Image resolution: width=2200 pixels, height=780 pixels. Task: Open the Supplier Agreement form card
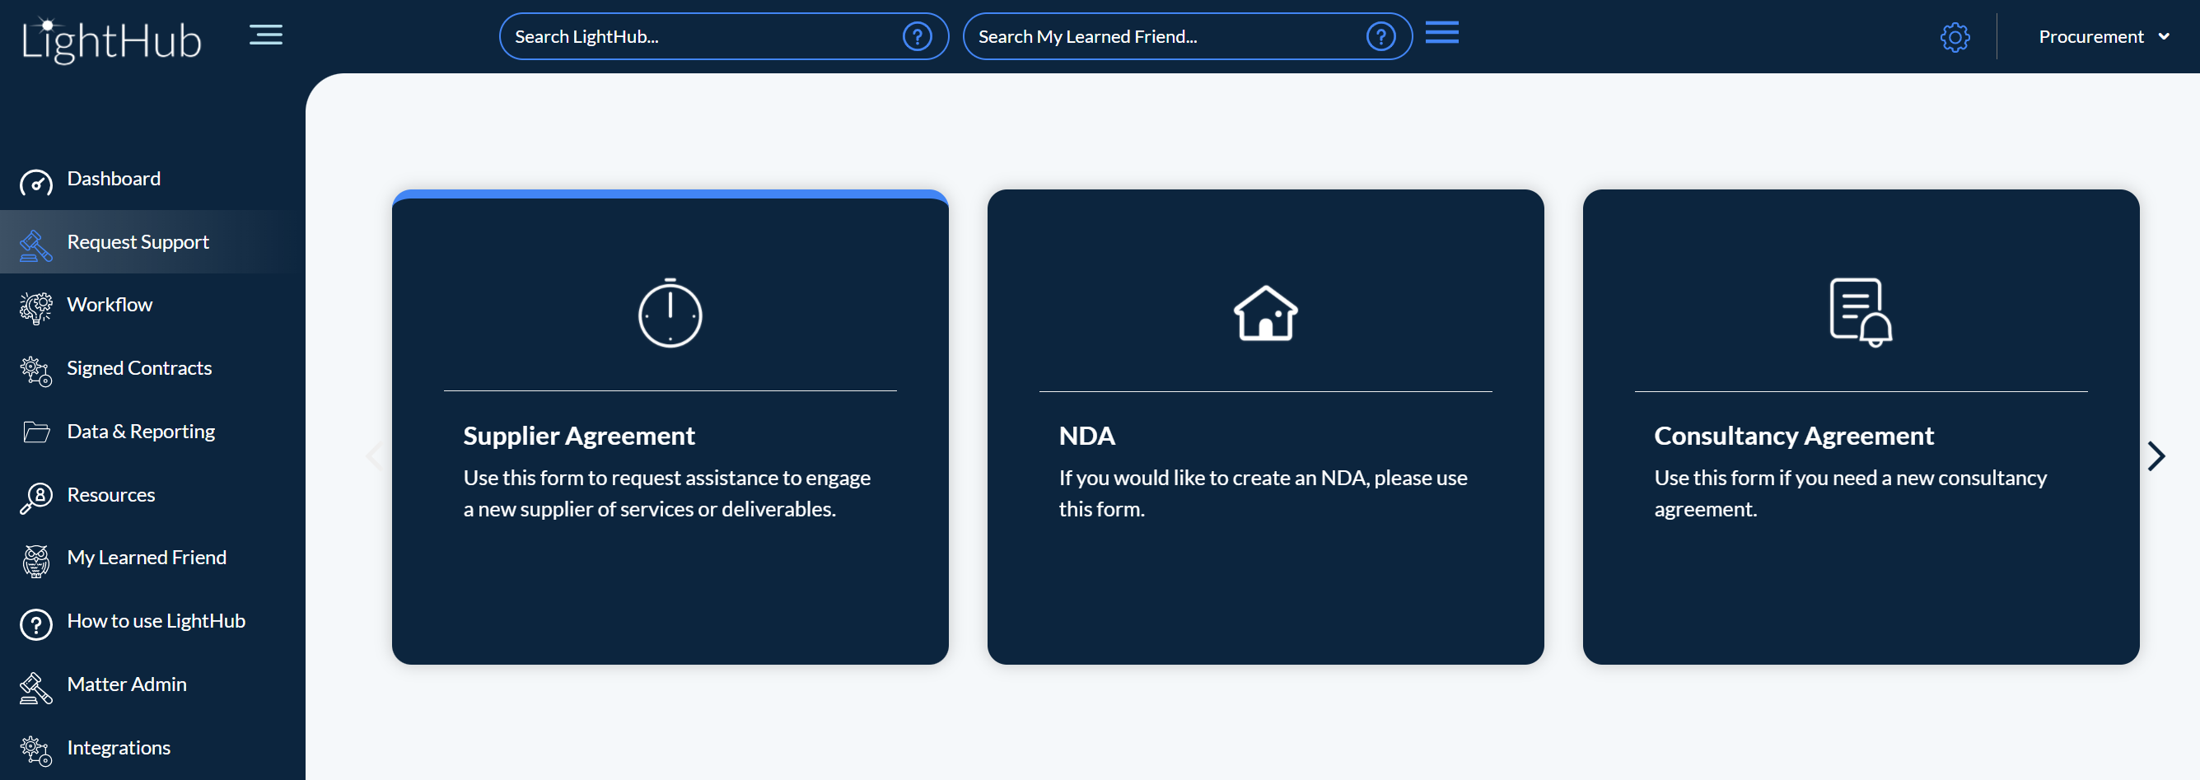[x=670, y=427]
